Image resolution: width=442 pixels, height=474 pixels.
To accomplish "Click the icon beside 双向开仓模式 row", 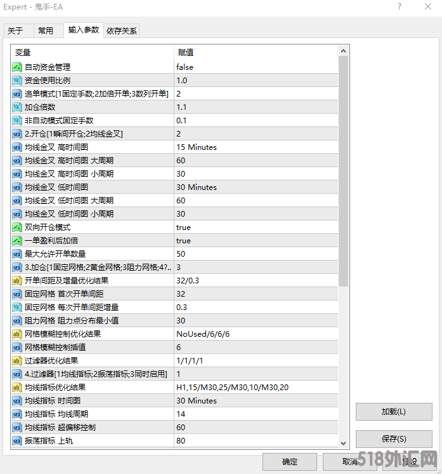I will tap(17, 227).
